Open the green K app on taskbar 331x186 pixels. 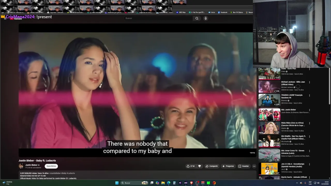[208, 183]
